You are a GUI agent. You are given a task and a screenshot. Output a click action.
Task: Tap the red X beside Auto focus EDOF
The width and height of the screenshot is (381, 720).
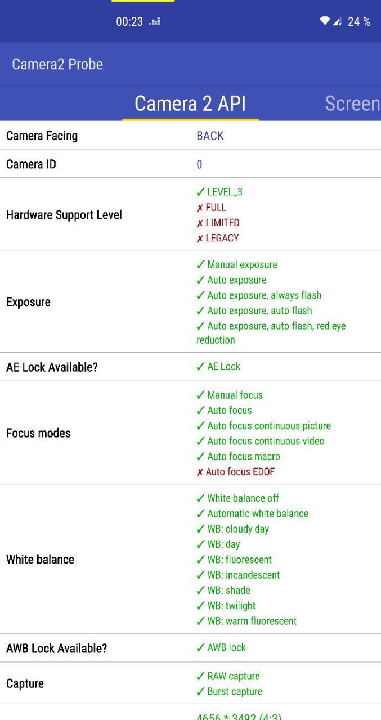200,472
